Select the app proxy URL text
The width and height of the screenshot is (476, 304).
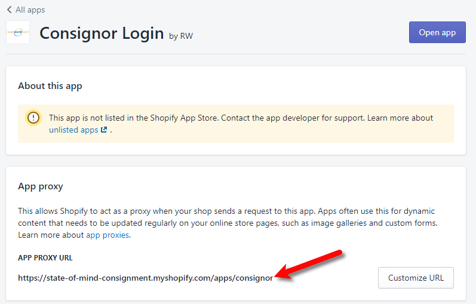click(x=146, y=278)
